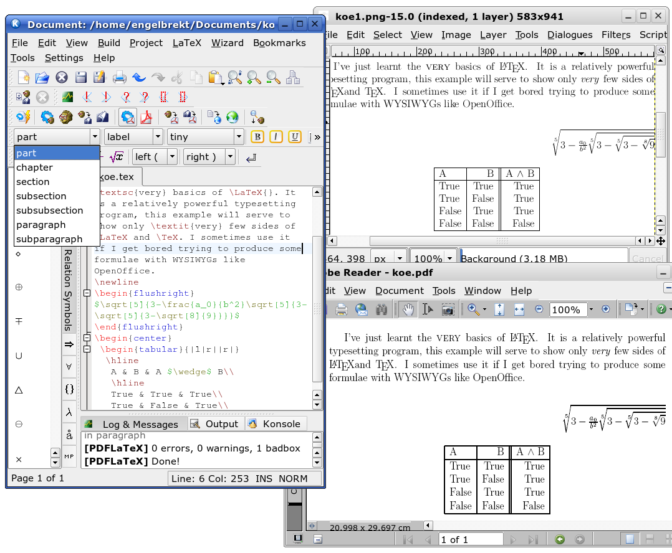Toggle Italic formatting button
Image resolution: width=672 pixels, height=553 pixels.
tap(276, 136)
